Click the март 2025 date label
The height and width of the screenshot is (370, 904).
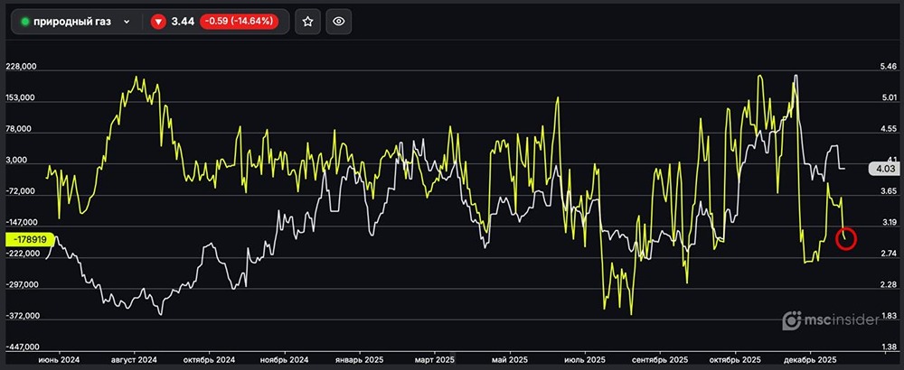[x=434, y=358]
